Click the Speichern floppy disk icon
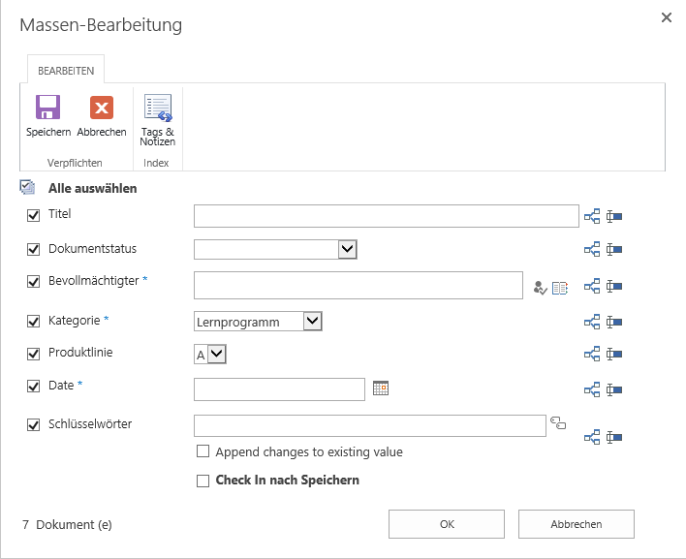The image size is (686, 559). 47,108
